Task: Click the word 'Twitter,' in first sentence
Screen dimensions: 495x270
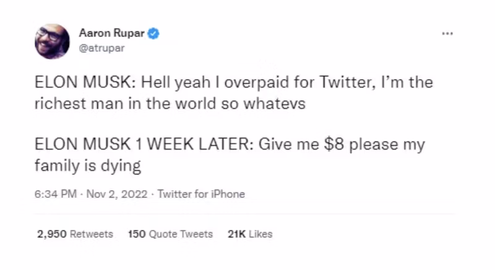Action: click(x=345, y=83)
